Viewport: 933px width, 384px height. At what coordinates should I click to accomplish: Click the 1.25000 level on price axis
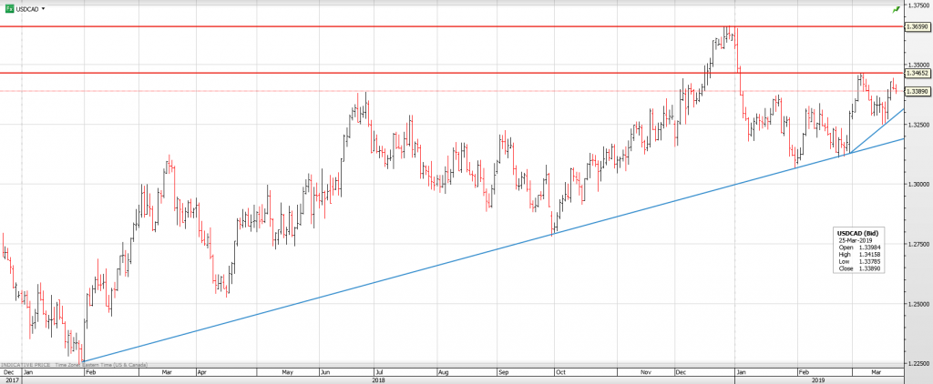tap(916, 303)
